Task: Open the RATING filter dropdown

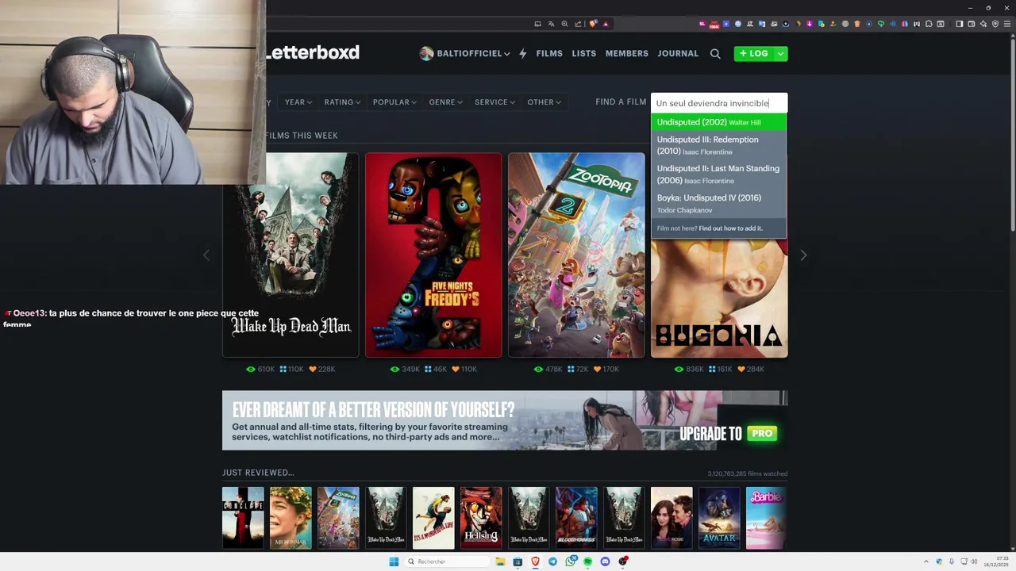Action: click(x=342, y=102)
